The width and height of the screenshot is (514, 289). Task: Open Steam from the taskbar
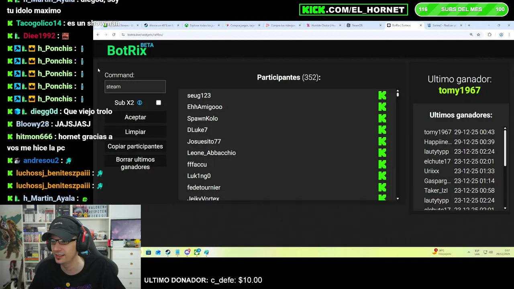click(x=168, y=252)
